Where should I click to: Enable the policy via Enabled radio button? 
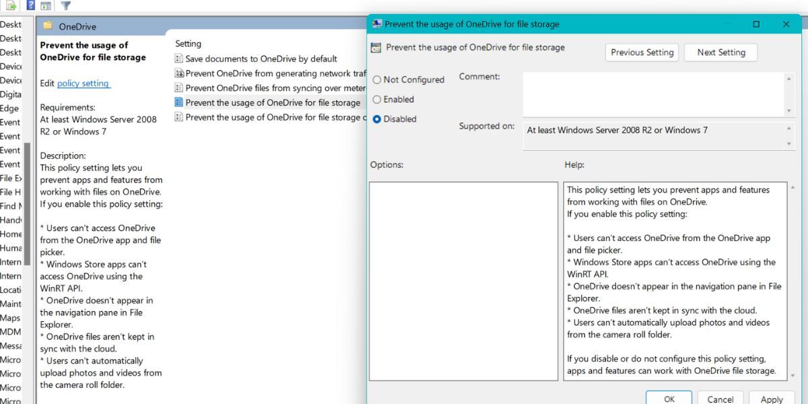coord(377,99)
